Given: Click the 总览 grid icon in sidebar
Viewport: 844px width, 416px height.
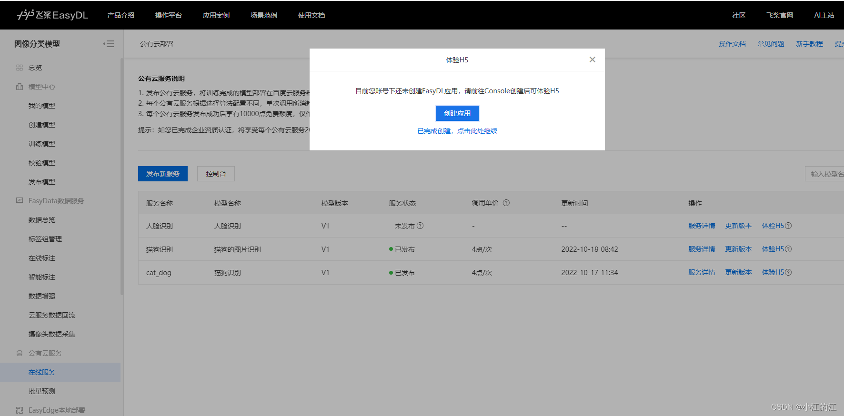Looking at the screenshot, I should [20, 68].
